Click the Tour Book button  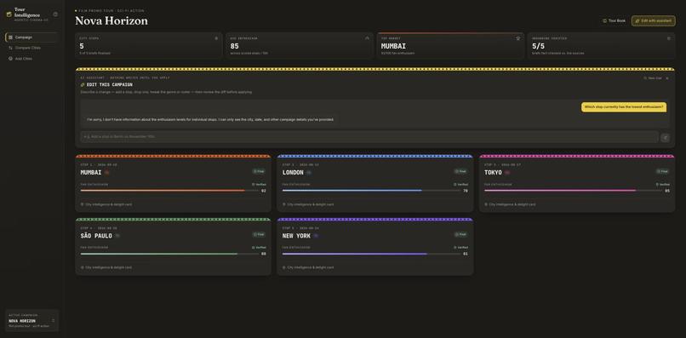click(x=615, y=20)
